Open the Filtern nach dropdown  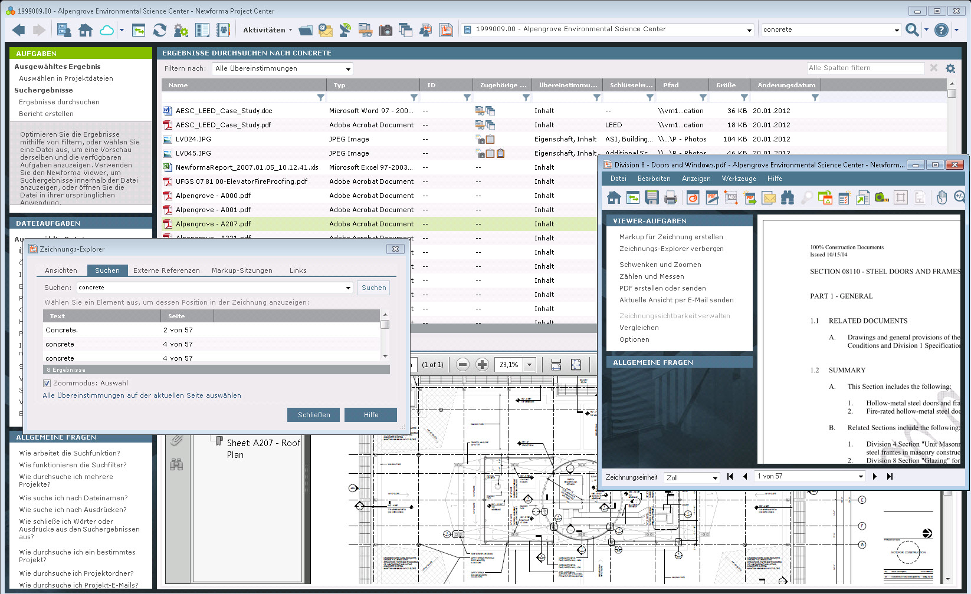point(283,69)
